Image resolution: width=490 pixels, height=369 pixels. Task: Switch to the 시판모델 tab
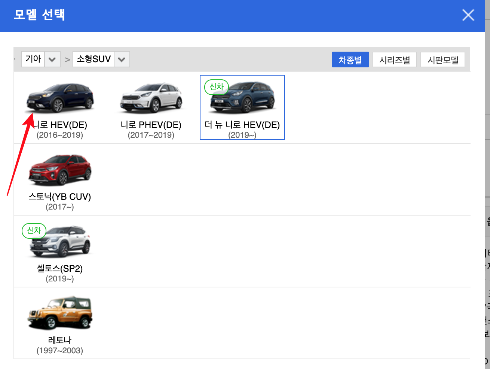pos(443,60)
